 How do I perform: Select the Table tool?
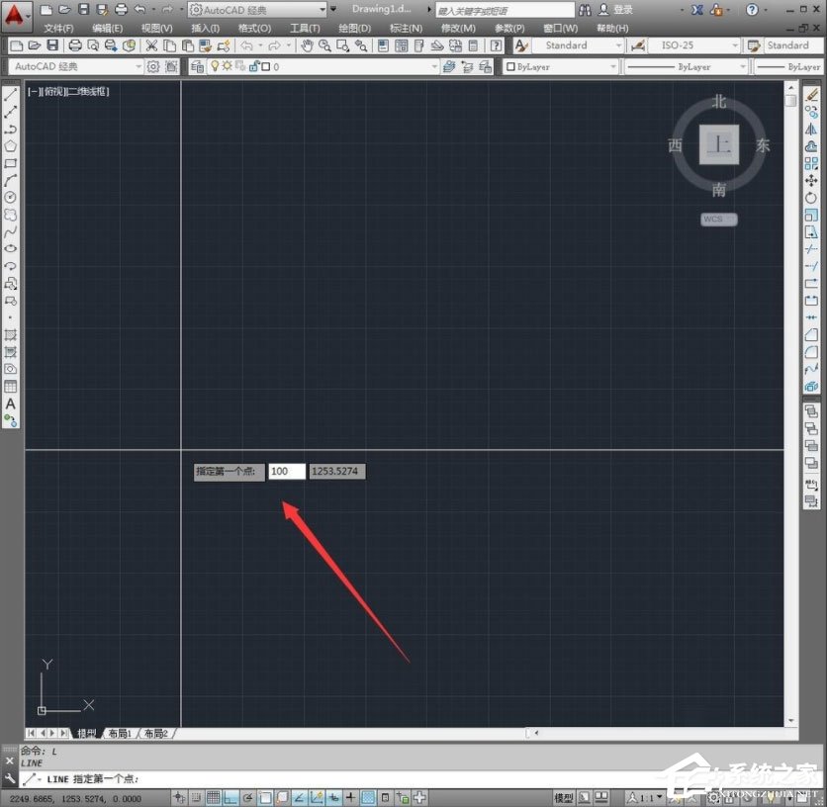[11, 386]
